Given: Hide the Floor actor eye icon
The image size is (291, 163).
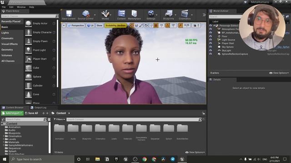Looking at the screenshot, I should 211,36.
